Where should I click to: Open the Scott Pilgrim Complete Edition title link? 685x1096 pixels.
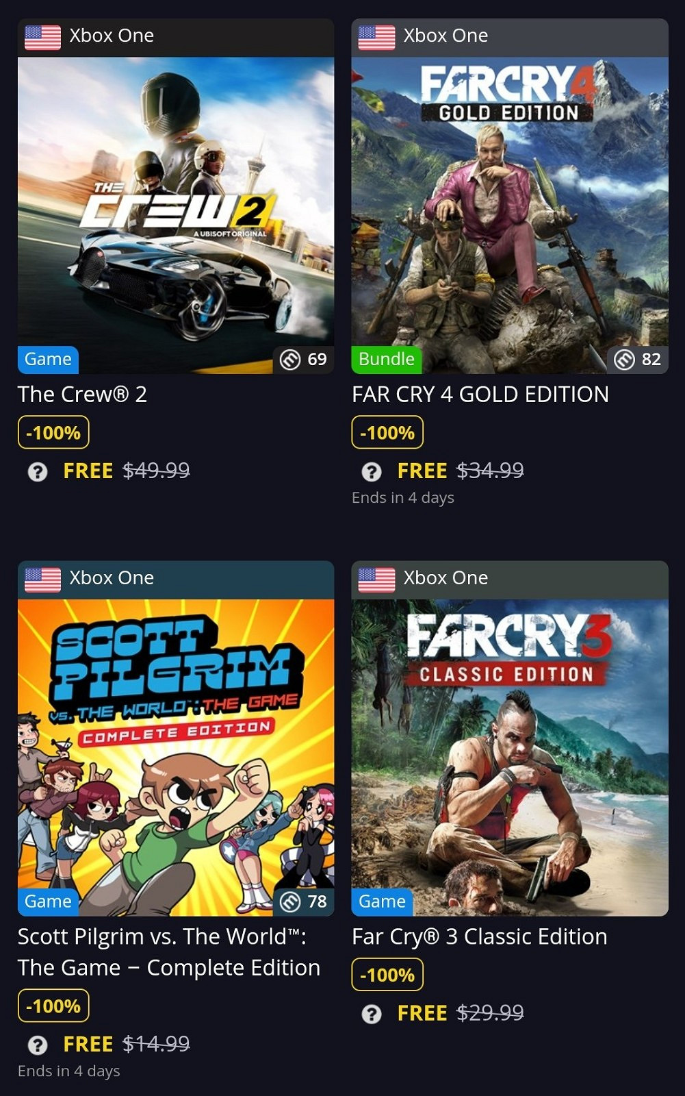tap(168, 952)
